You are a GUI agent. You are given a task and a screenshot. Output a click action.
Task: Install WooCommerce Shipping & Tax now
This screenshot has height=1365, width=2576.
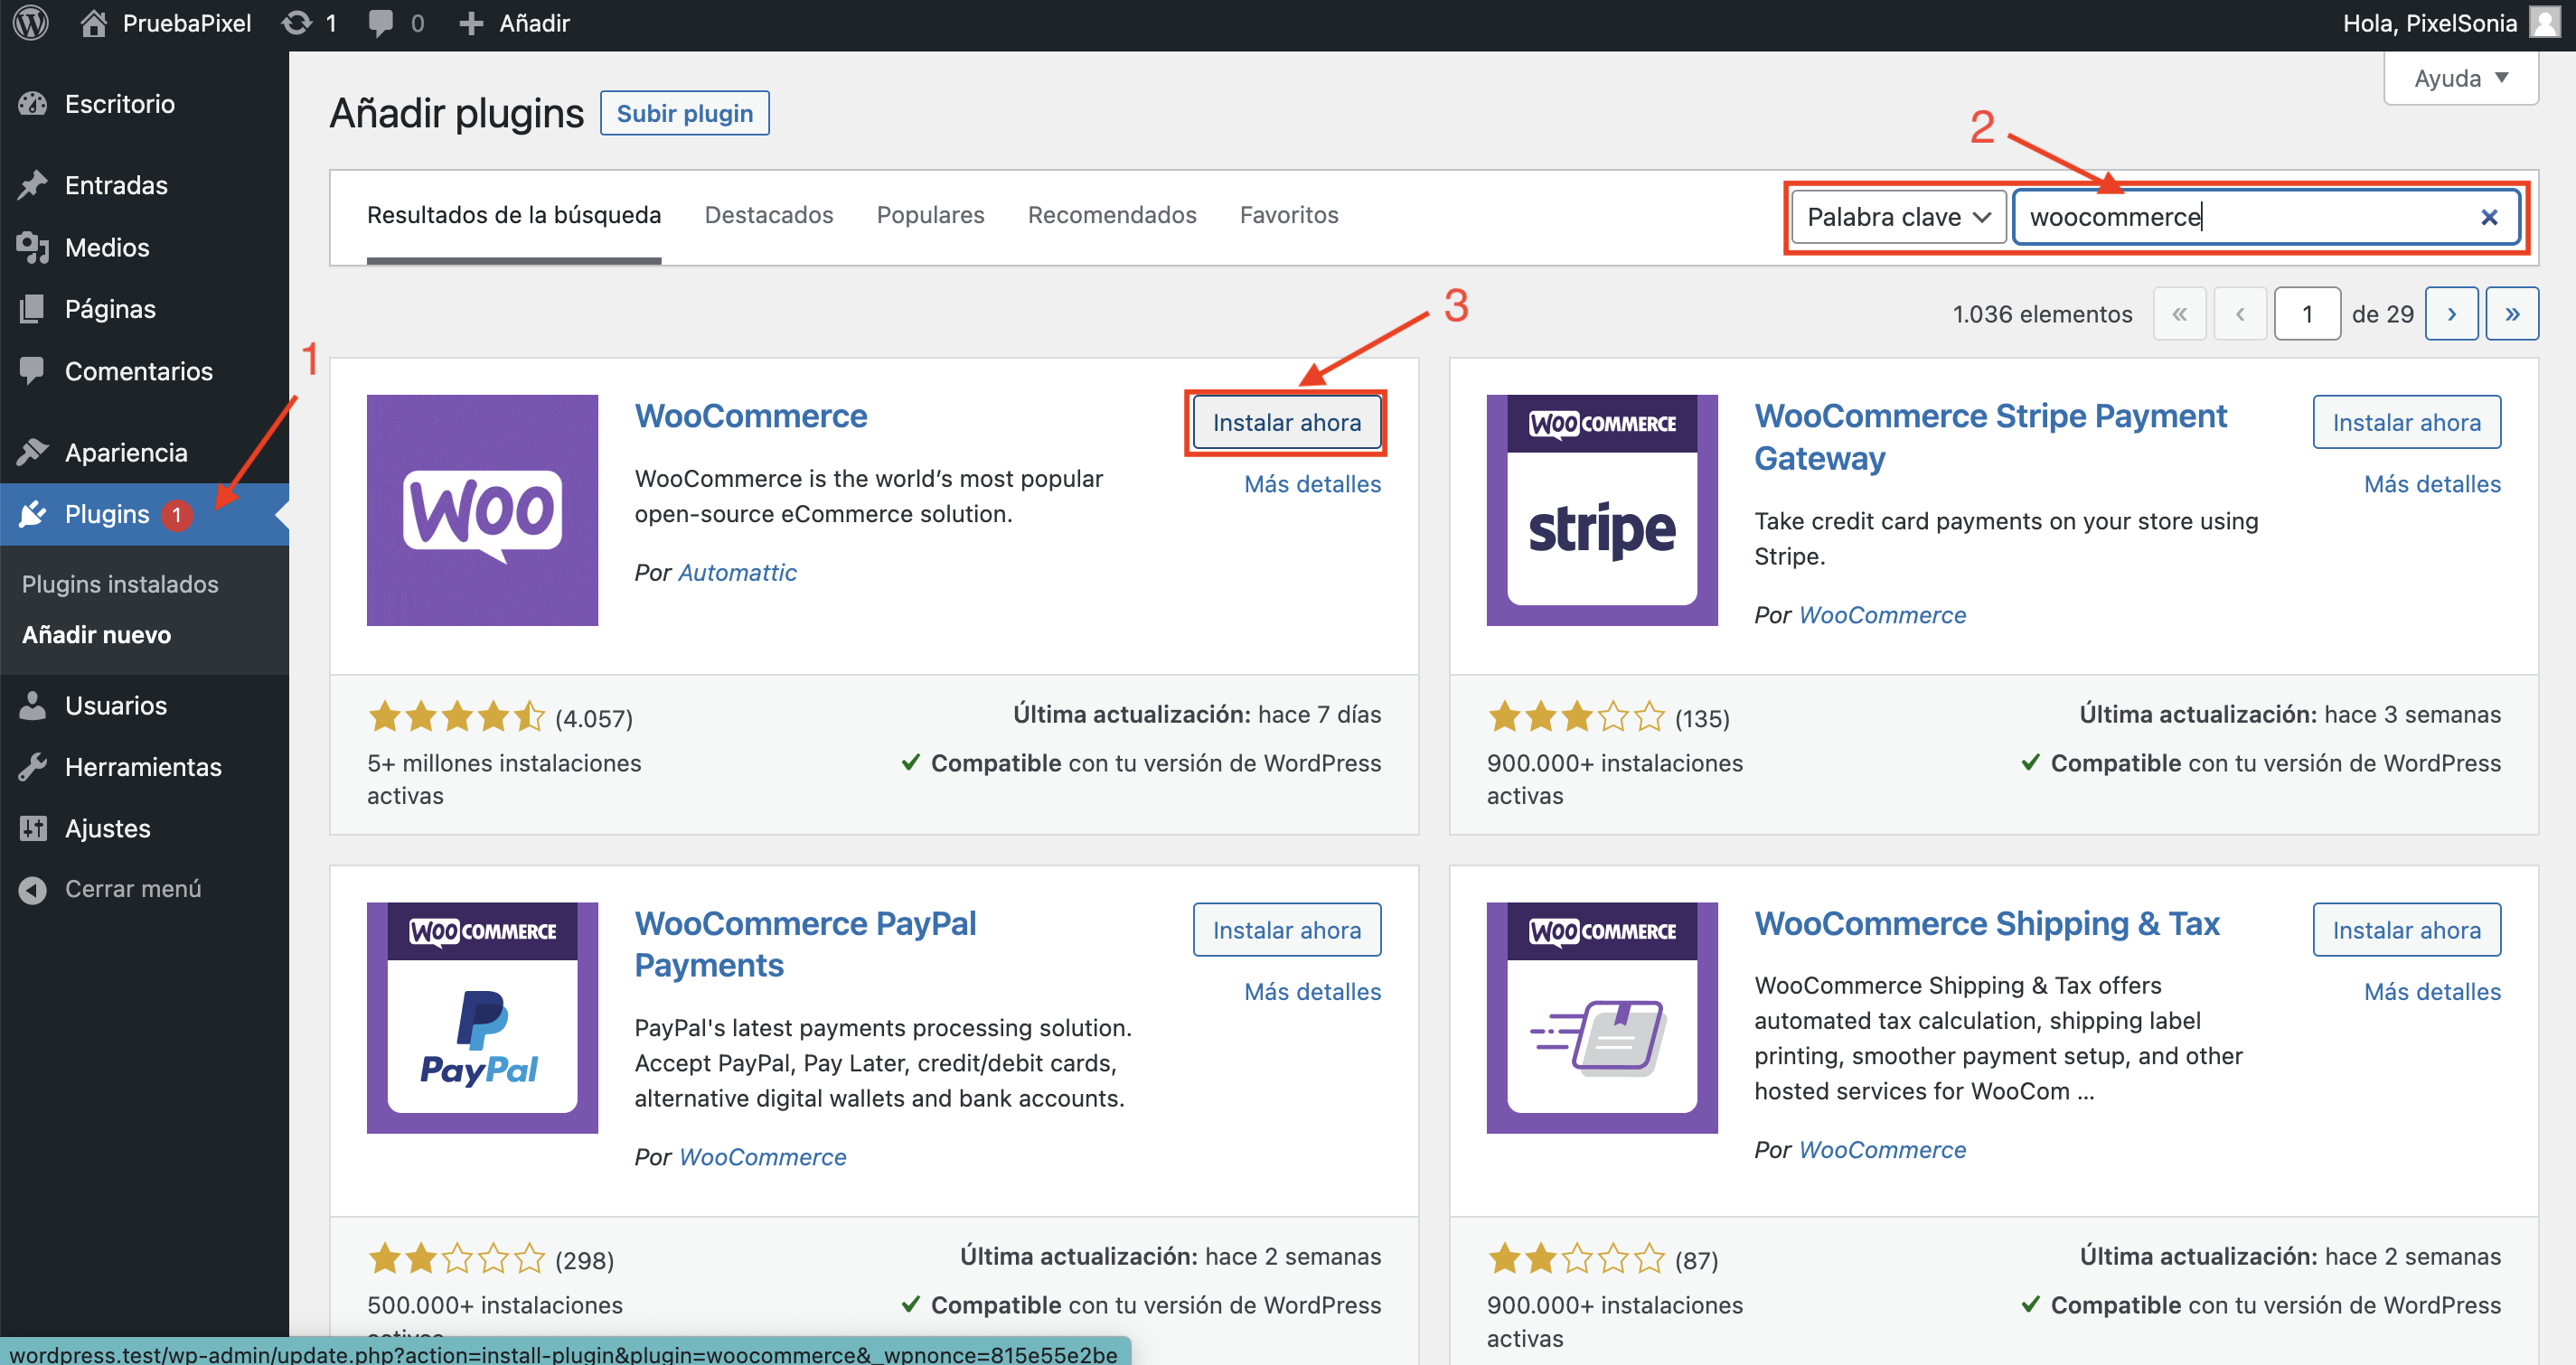pos(2407,930)
